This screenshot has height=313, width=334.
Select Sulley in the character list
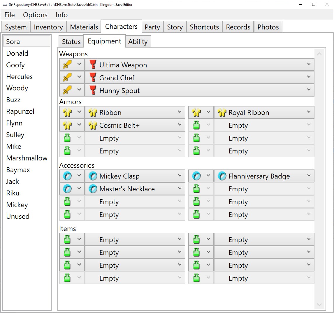[x=27, y=135]
